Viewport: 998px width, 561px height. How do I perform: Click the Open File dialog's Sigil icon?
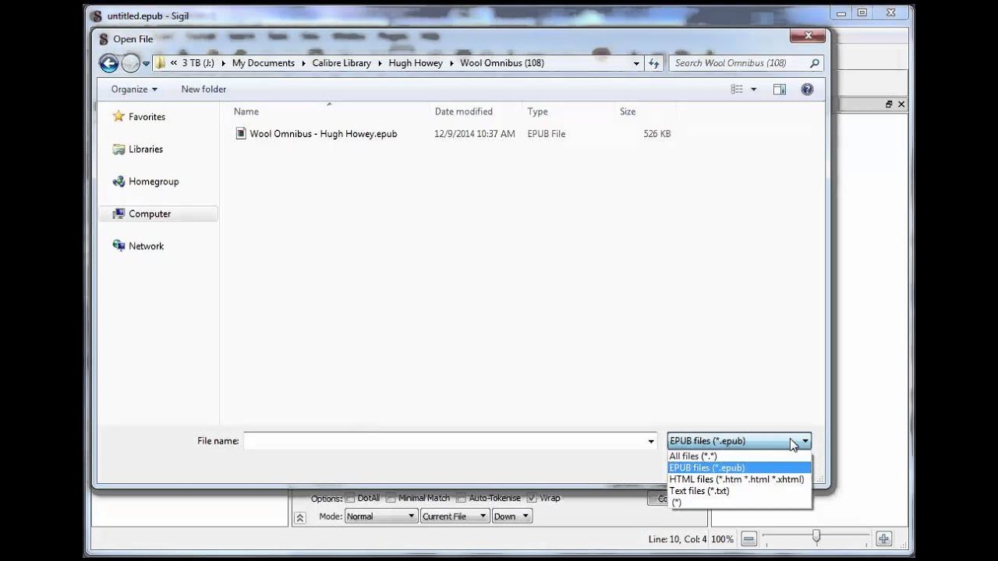coord(103,39)
